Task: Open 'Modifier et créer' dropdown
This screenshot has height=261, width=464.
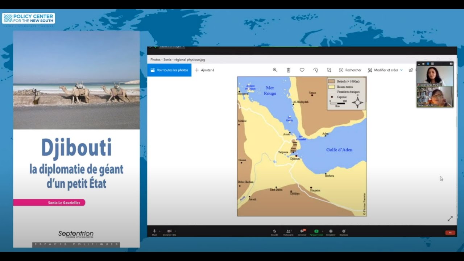Action: pyautogui.click(x=385, y=70)
